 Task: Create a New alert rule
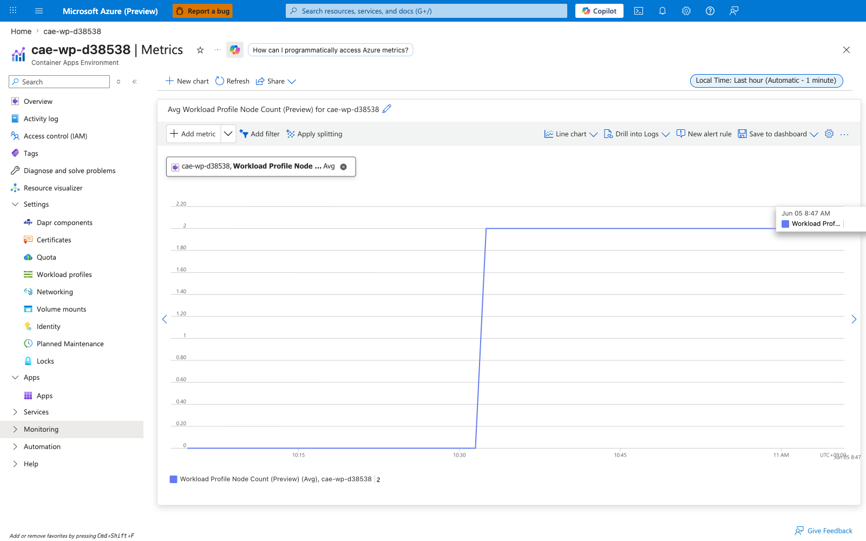pyautogui.click(x=704, y=134)
